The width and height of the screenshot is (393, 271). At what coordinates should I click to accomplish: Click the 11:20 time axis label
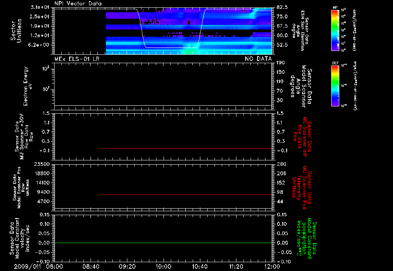[236, 266]
